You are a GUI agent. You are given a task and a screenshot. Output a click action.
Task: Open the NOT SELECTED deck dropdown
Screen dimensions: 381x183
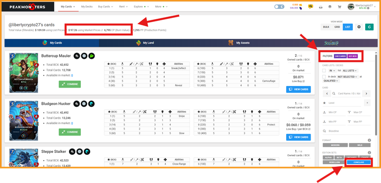(348, 77)
